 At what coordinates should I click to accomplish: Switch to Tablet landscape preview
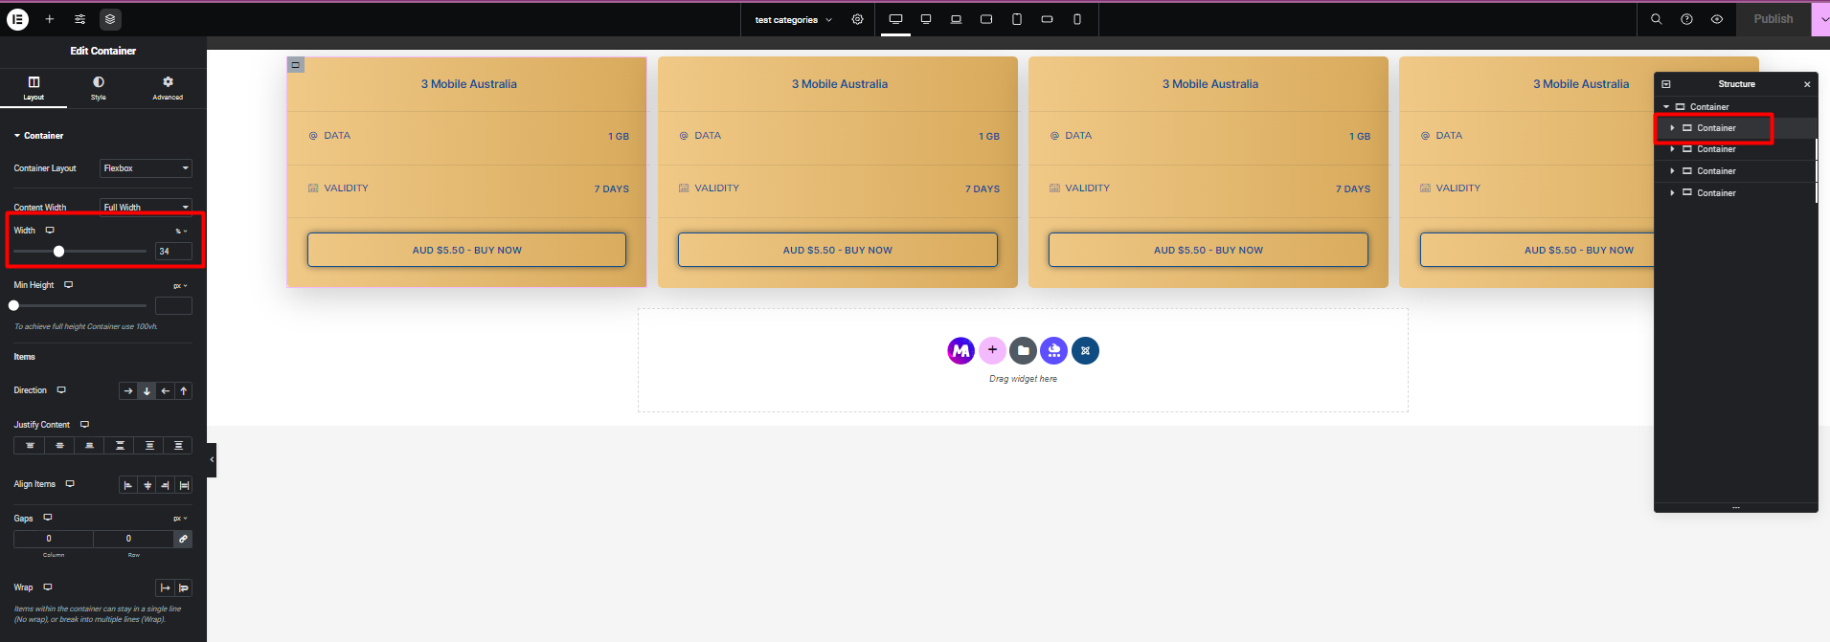tap(986, 19)
